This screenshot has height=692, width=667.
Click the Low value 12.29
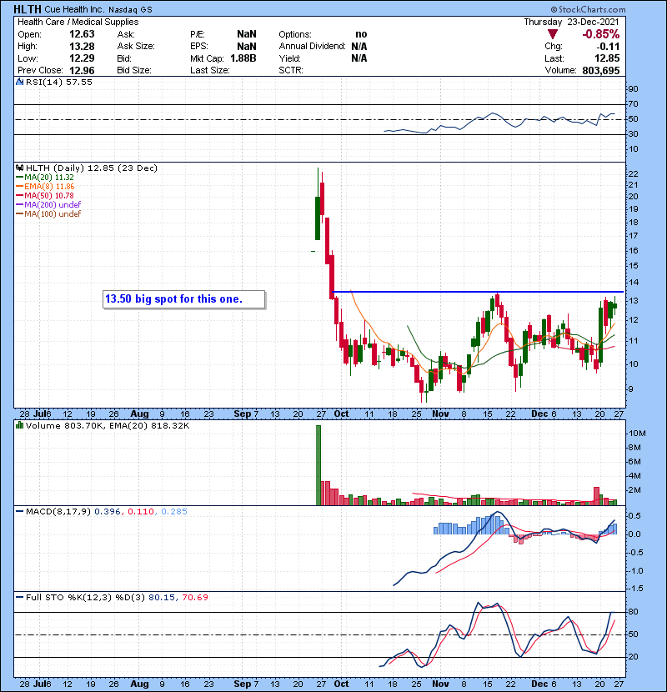[82, 58]
